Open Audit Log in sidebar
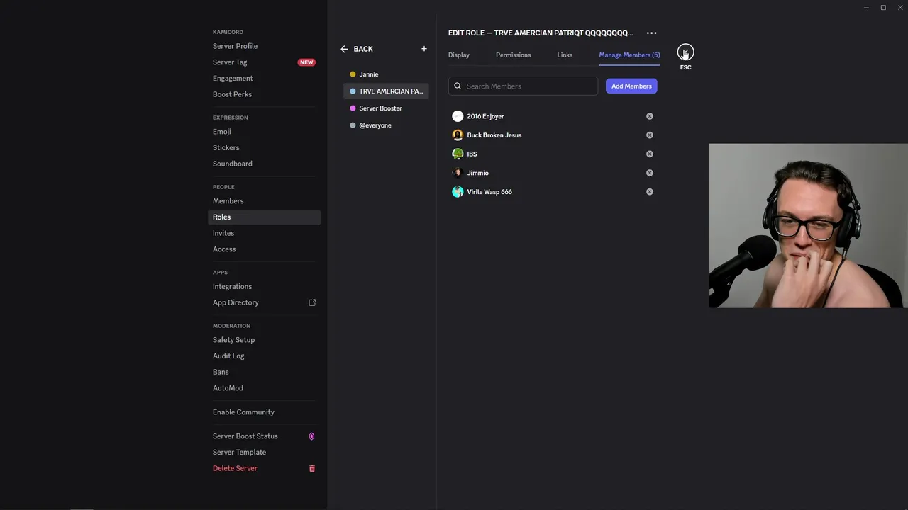Image resolution: width=908 pixels, height=510 pixels. (x=228, y=356)
